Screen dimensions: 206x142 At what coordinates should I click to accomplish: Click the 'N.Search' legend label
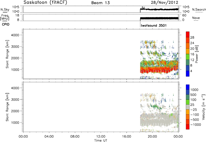click(199, 9)
